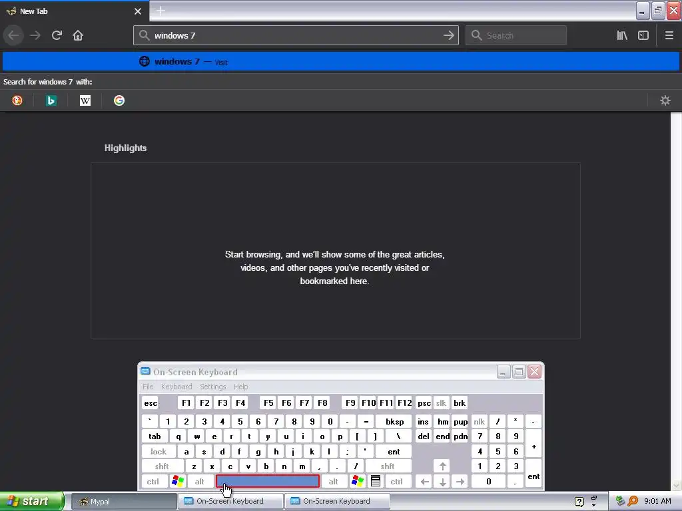Viewport: 682px width, 511px height.
Task: Switch to Mypal taskbar button
Action: pyautogui.click(x=123, y=501)
